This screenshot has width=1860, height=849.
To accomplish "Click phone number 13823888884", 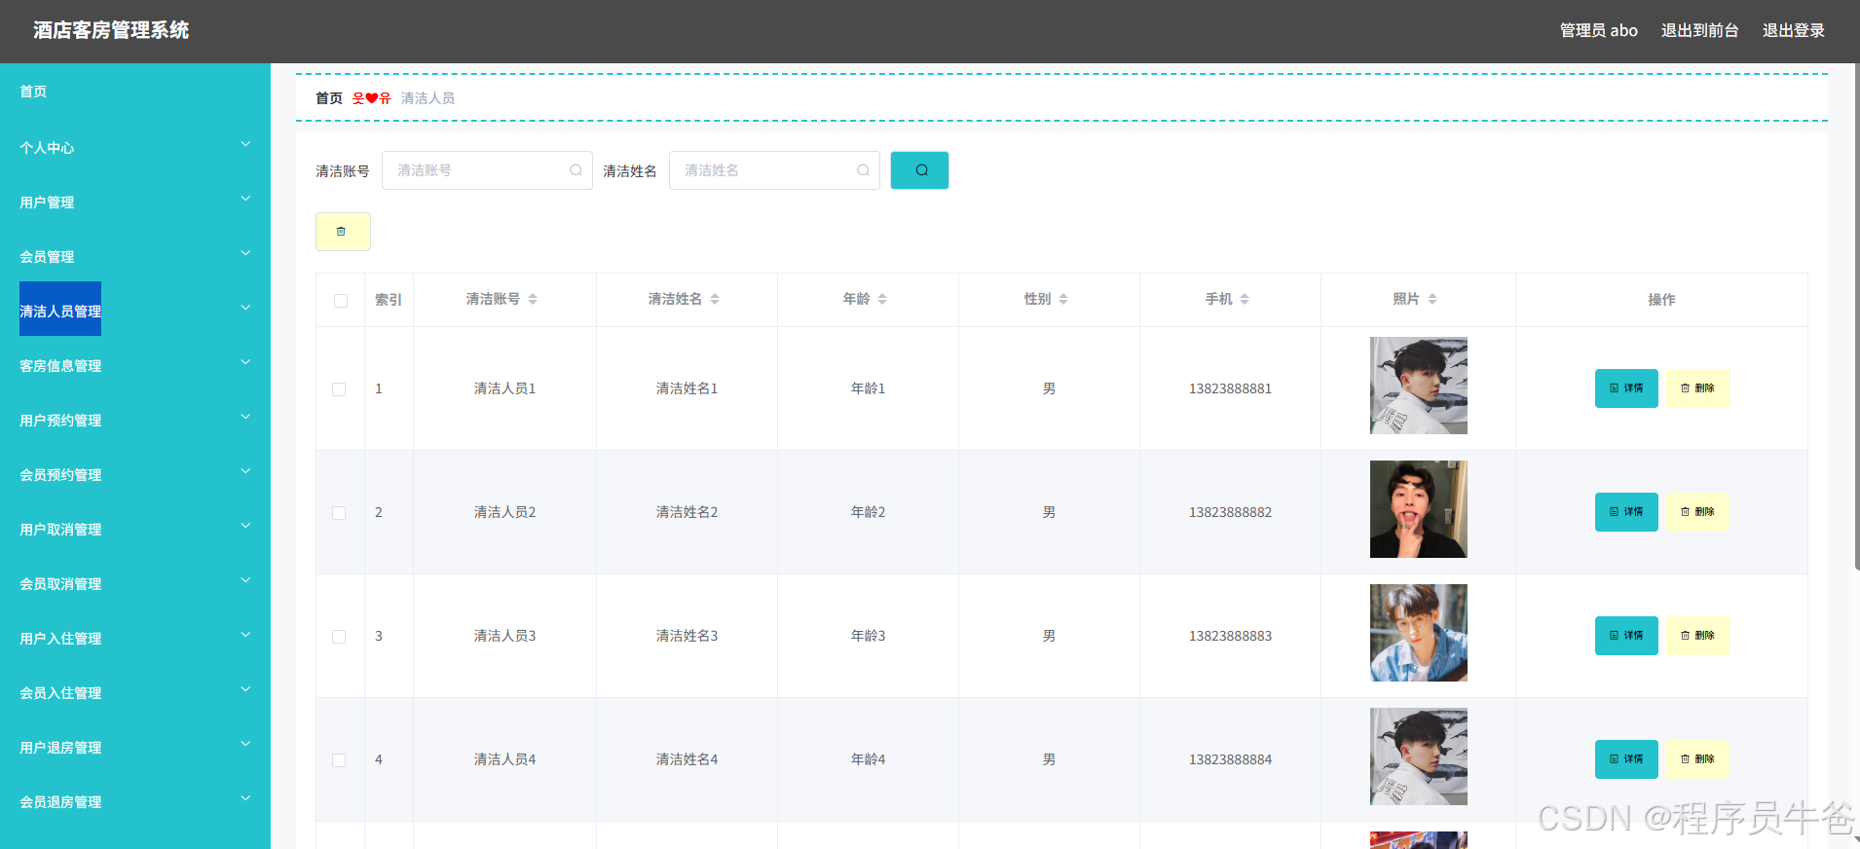I will [x=1230, y=759].
